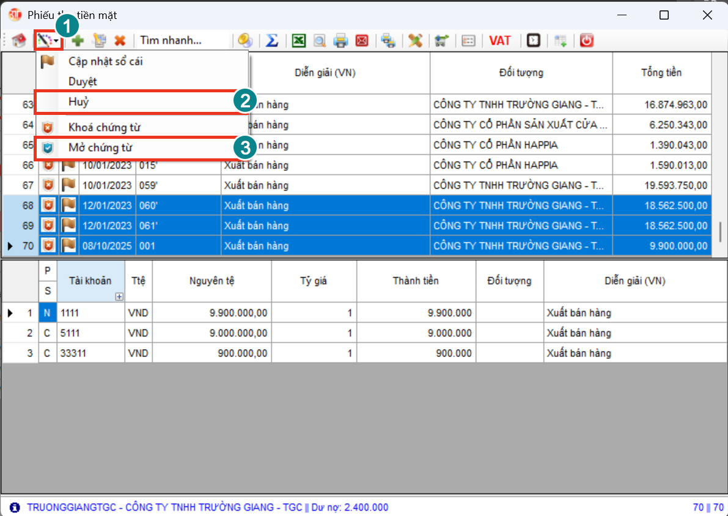Screen dimensions: 728x516
Task: Expand the Tài khoản column plus button
Action: tap(119, 297)
